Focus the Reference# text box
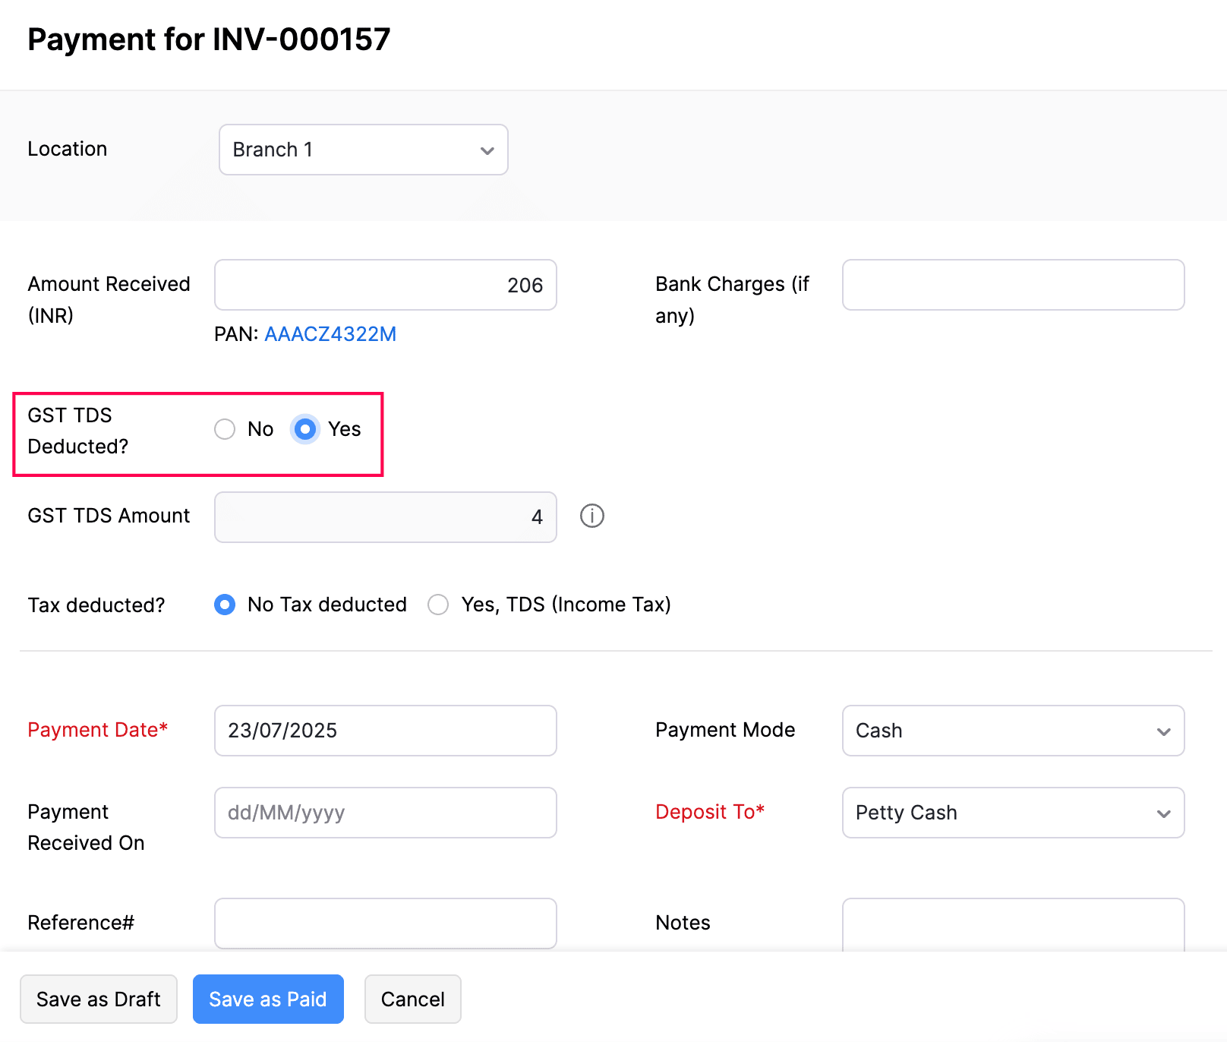Image resolution: width=1227 pixels, height=1042 pixels. (x=385, y=923)
